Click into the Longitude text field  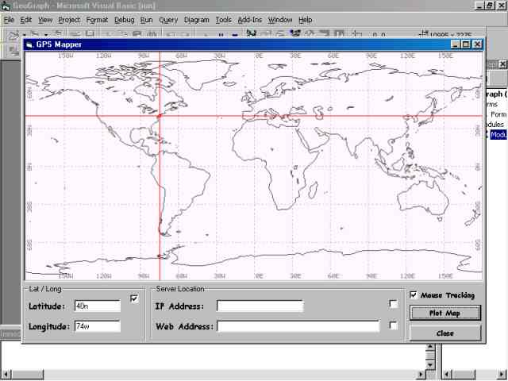(97, 326)
